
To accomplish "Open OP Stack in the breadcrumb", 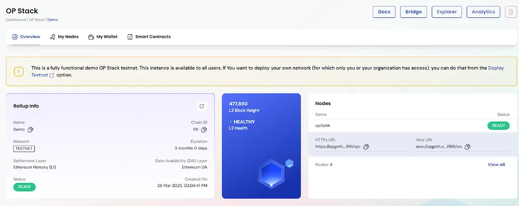I will click(36, 20).
